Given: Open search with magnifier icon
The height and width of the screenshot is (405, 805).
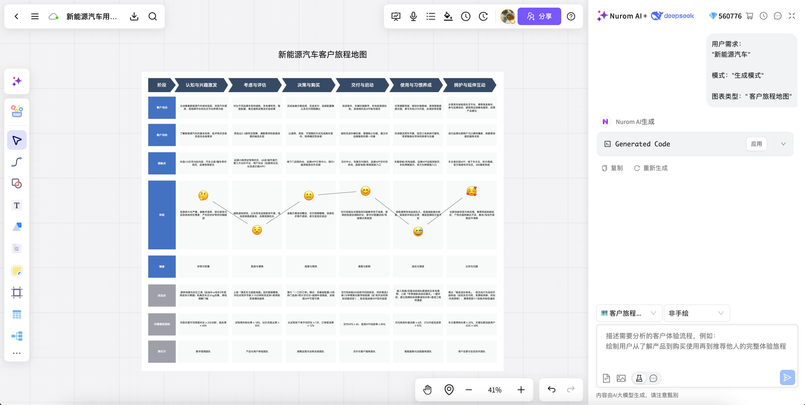Looking at the screenshot, I should [x=152, y=16].
